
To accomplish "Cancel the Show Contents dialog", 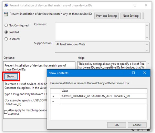I will tap(137, 125).
